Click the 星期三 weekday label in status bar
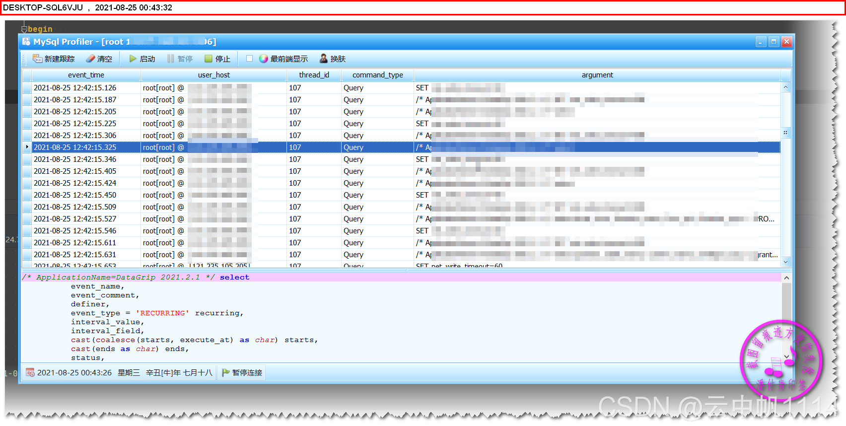 pos(129,372)
